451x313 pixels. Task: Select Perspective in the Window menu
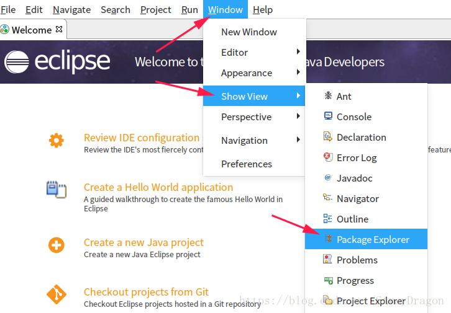coord(254,117)
